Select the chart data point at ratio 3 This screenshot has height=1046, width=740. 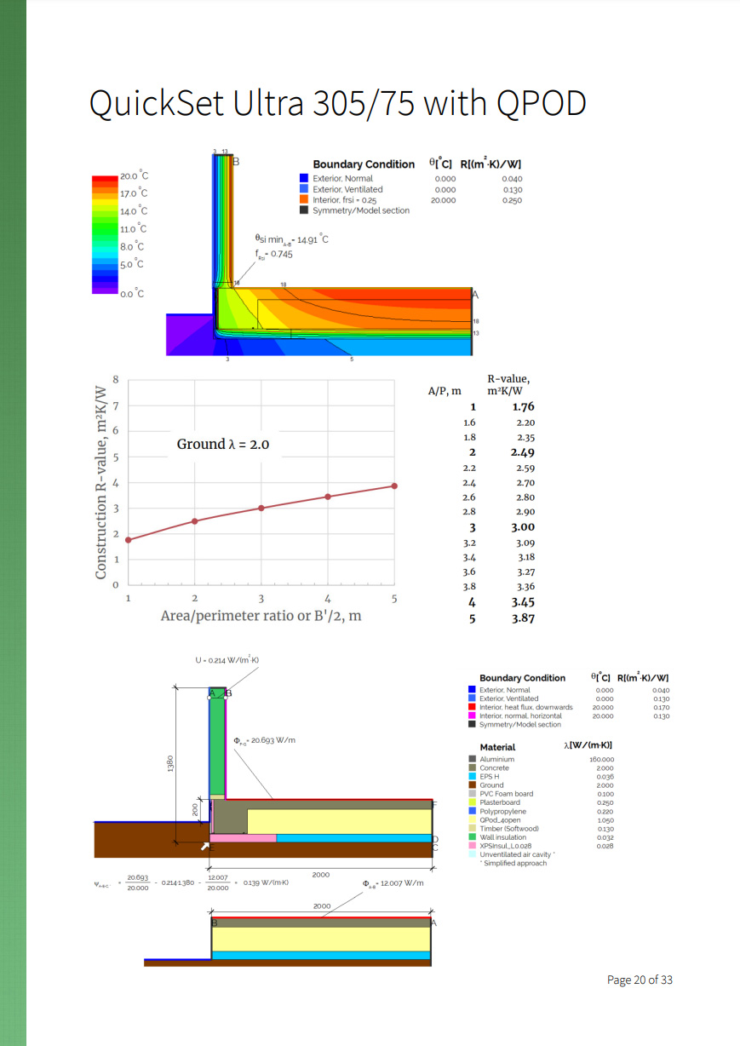[x=261, y=508]
